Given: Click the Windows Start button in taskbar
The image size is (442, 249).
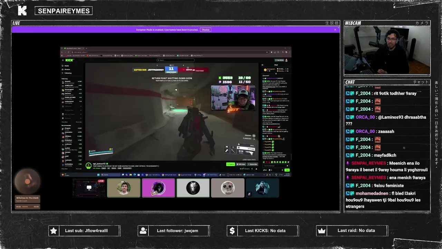Looking at the screenshot, I should (98, 175).
